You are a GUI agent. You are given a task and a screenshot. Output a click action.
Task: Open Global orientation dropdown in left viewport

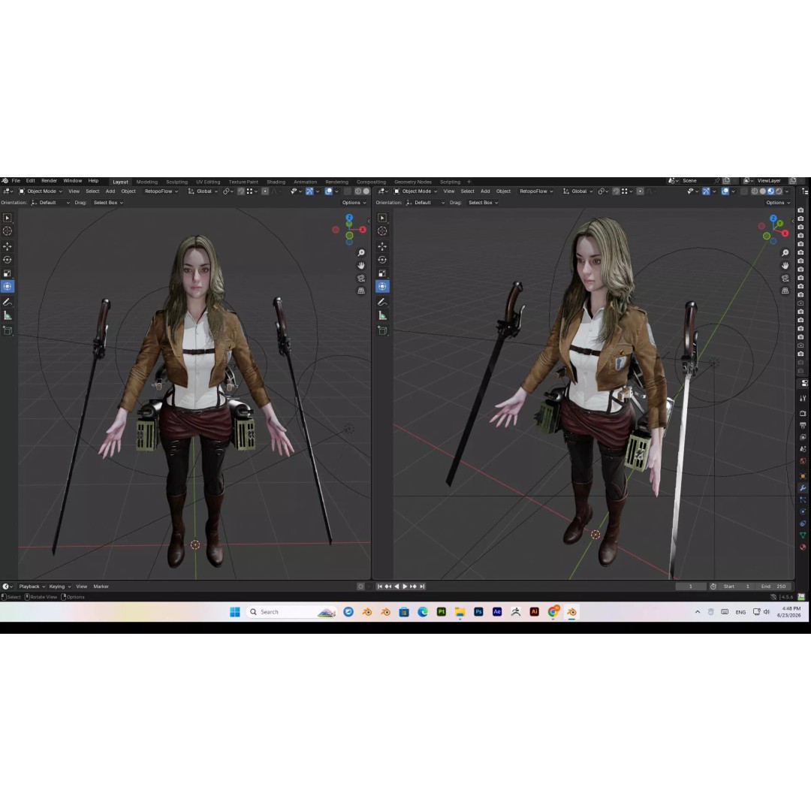click(x=203, y=191)
